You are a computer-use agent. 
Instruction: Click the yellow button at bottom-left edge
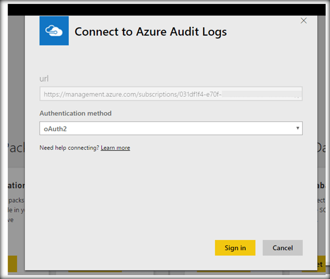click(x=12, y=264)
